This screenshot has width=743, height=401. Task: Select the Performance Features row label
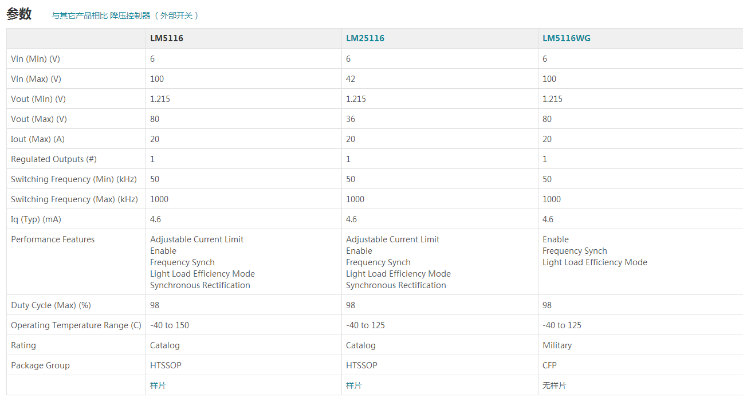[x=53, y=239]
